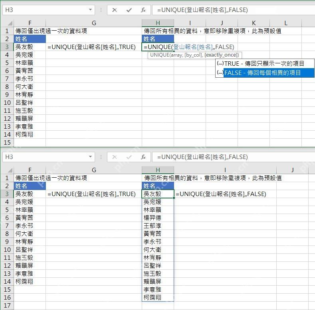Select column J header in bottom sheet
The width and height of the screenshot is (315, 310).
[293, 170]
